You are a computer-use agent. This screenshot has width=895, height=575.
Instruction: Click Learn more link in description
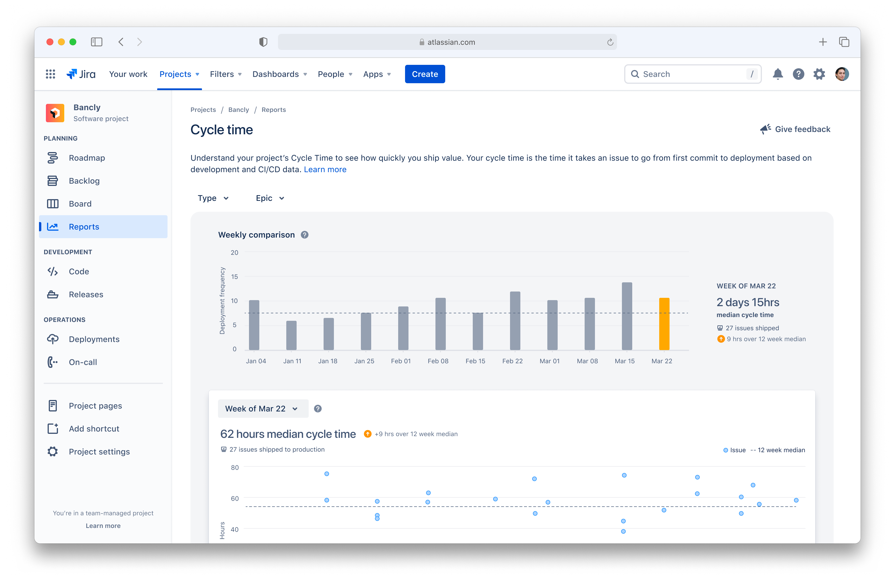coord(325,170)
